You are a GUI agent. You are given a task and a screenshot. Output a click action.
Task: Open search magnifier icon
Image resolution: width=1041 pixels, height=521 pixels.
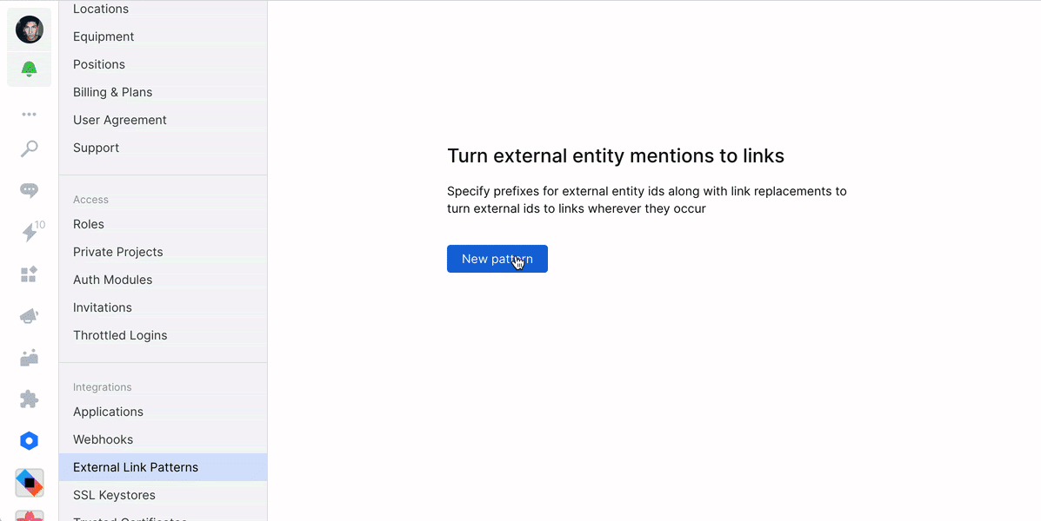click(x=30, y=149)
